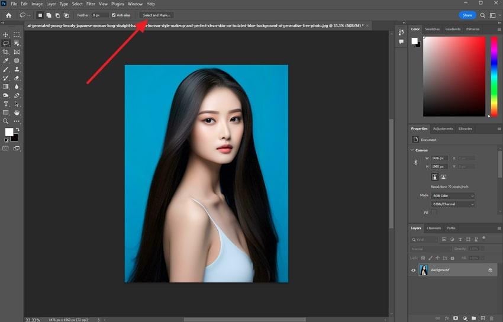Unlock the Background layer lock icon
Viewport: 503px width, 322px height.
[490, 270]
